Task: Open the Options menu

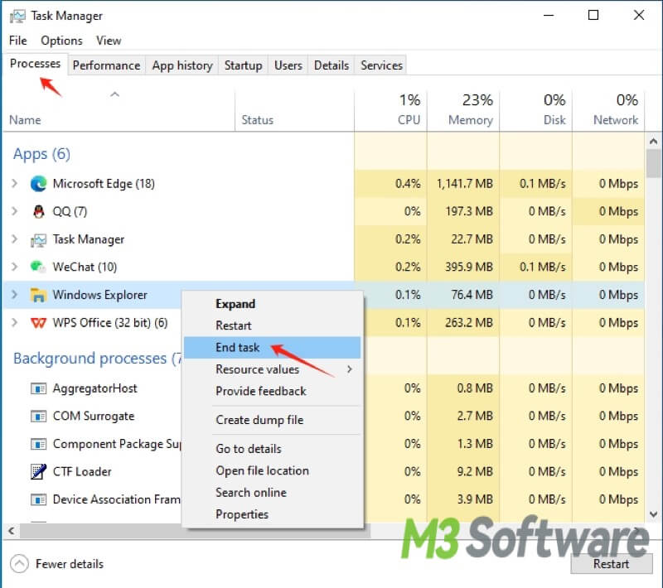Action: point(61,41)
